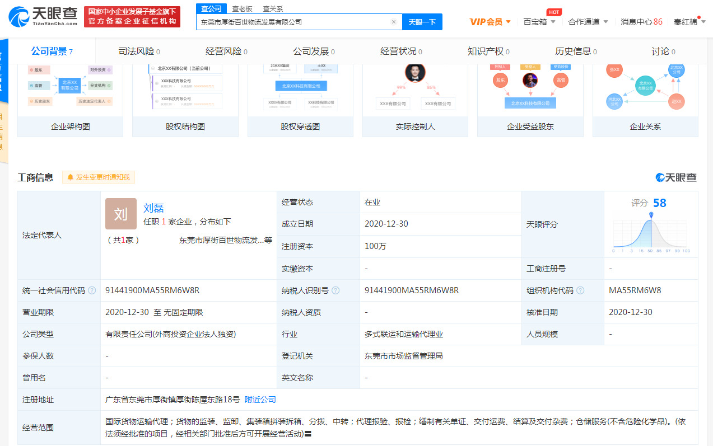Click the 东莞市厚街百世物流发... company link

[221, 240]
